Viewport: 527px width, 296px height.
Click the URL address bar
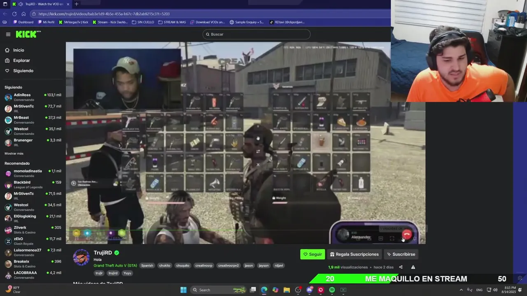coord(210,14)
